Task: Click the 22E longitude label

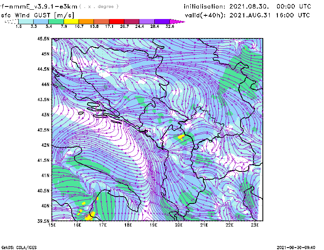Action: pyautogui.click(x=229, y=225)
